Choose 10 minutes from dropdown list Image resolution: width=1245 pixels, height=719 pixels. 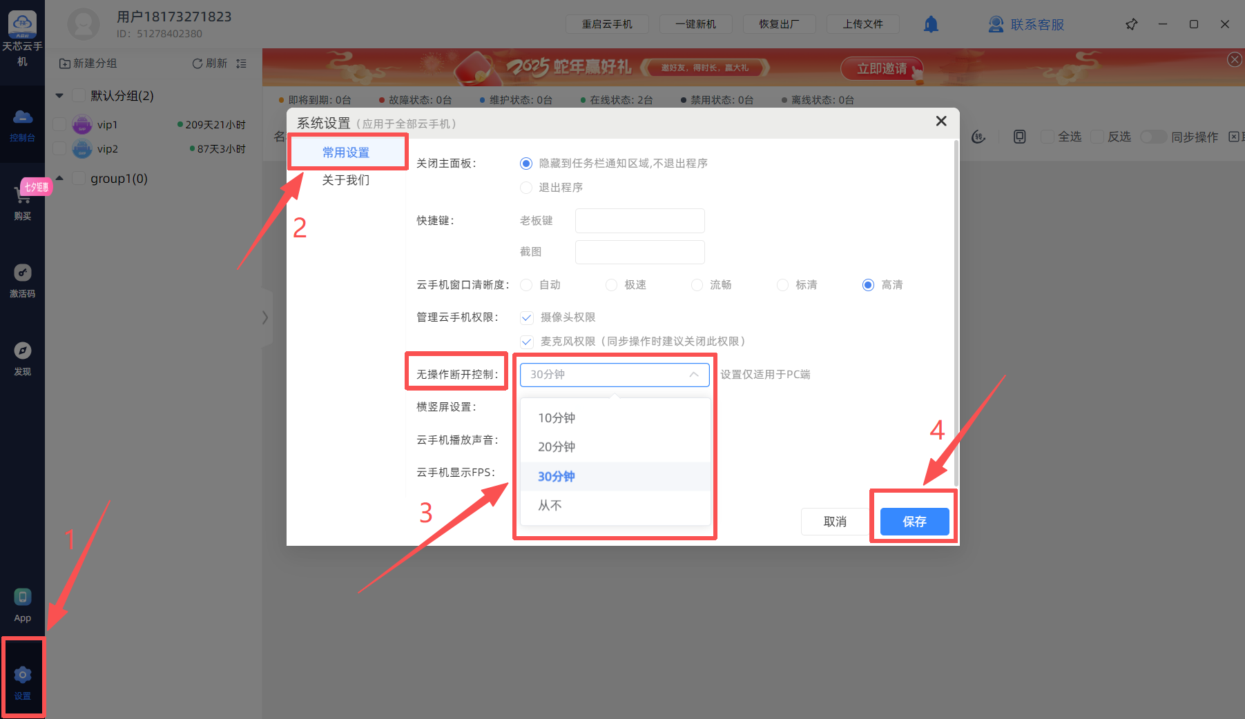tap(557, 418)
